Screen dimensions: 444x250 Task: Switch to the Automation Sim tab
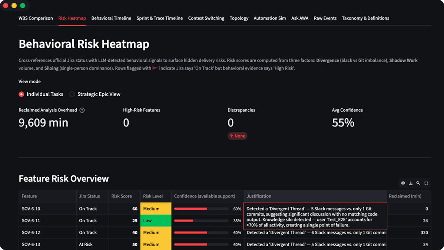pyautogui.click(x=269, y=18)
